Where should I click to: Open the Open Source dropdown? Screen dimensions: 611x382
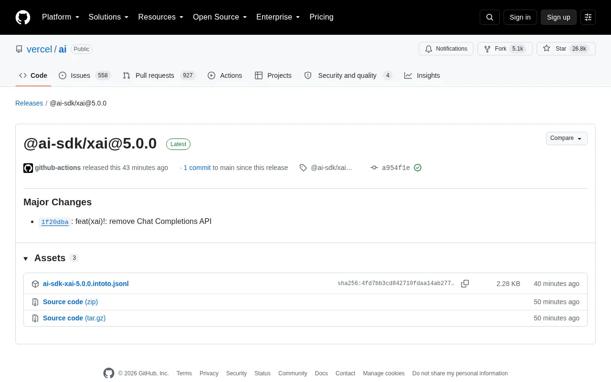[x=220, y=17]
